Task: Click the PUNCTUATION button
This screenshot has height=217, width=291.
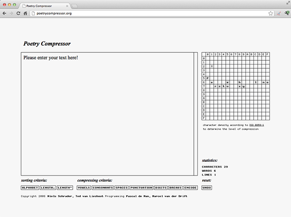Action: click(141, 188)
